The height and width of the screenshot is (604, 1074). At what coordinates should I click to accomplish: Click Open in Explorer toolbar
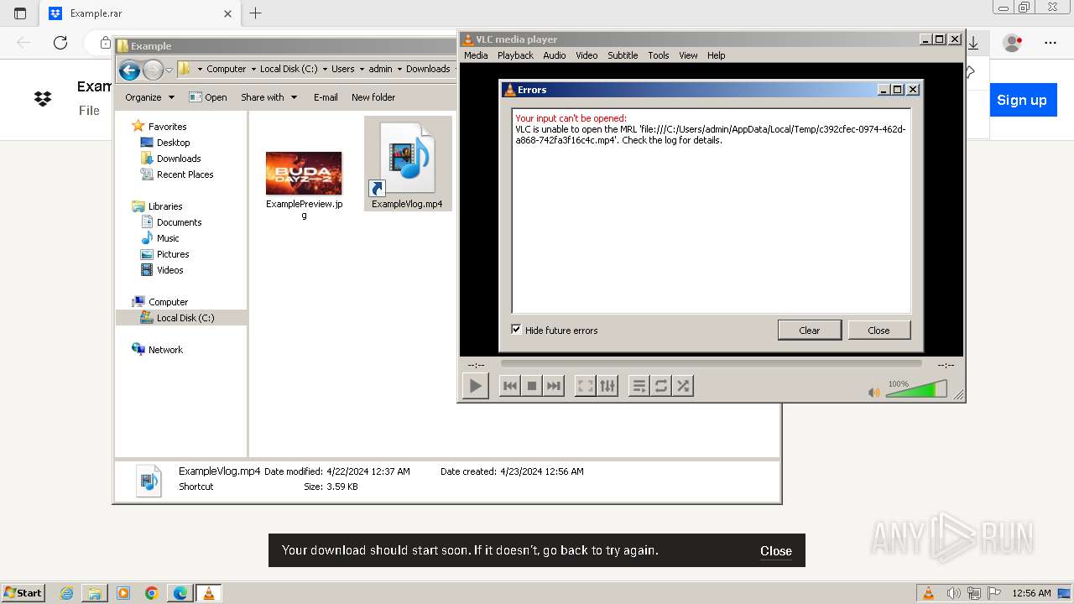coord(208,97)
